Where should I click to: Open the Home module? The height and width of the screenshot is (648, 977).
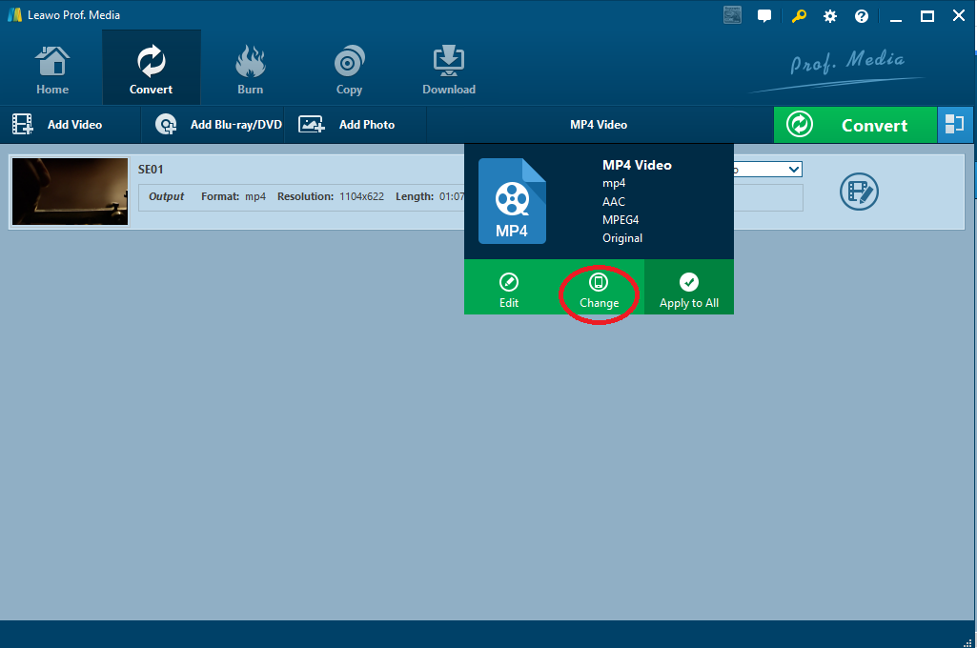[x=52, y=71]
